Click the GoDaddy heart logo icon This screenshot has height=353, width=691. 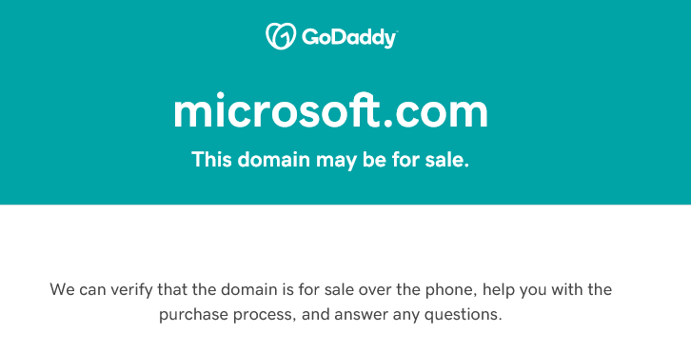coord(280,36)
